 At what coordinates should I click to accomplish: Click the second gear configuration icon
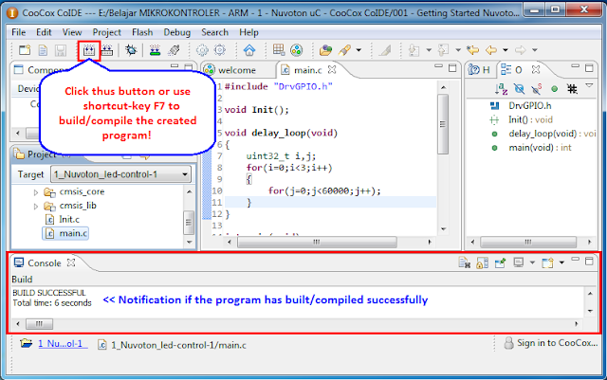click(220, 50)
